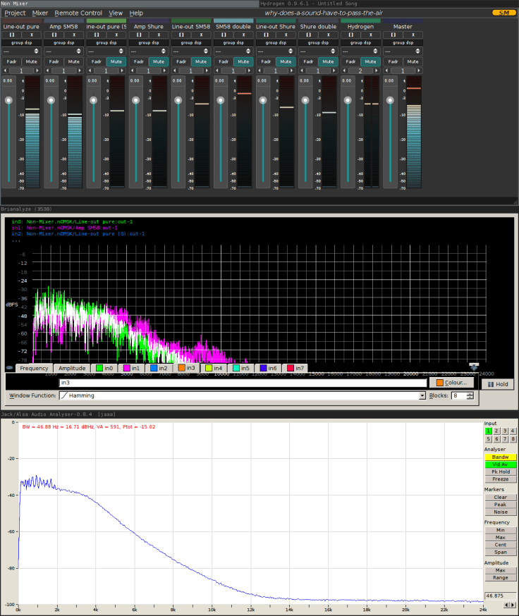Click the X button on the Amp SM58 strip
This screenshot has width=519, height=616.
[74, 35]
